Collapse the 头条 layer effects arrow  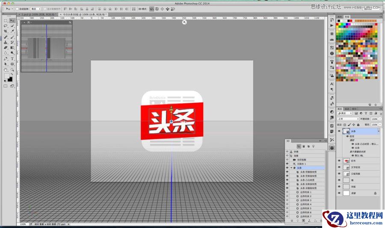click(x=379, y=131)
